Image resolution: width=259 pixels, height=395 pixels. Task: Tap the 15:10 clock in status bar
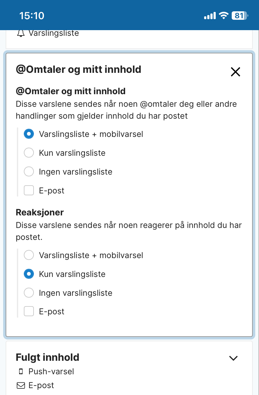pos(32,16)
